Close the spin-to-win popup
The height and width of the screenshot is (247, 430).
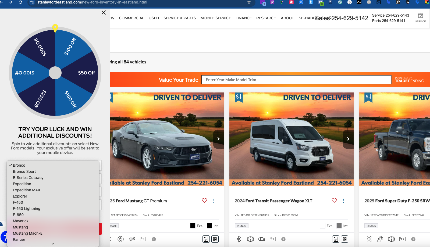point(104,13)
